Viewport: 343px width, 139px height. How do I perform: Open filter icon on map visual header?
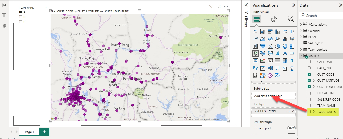[x=211, y=7]
